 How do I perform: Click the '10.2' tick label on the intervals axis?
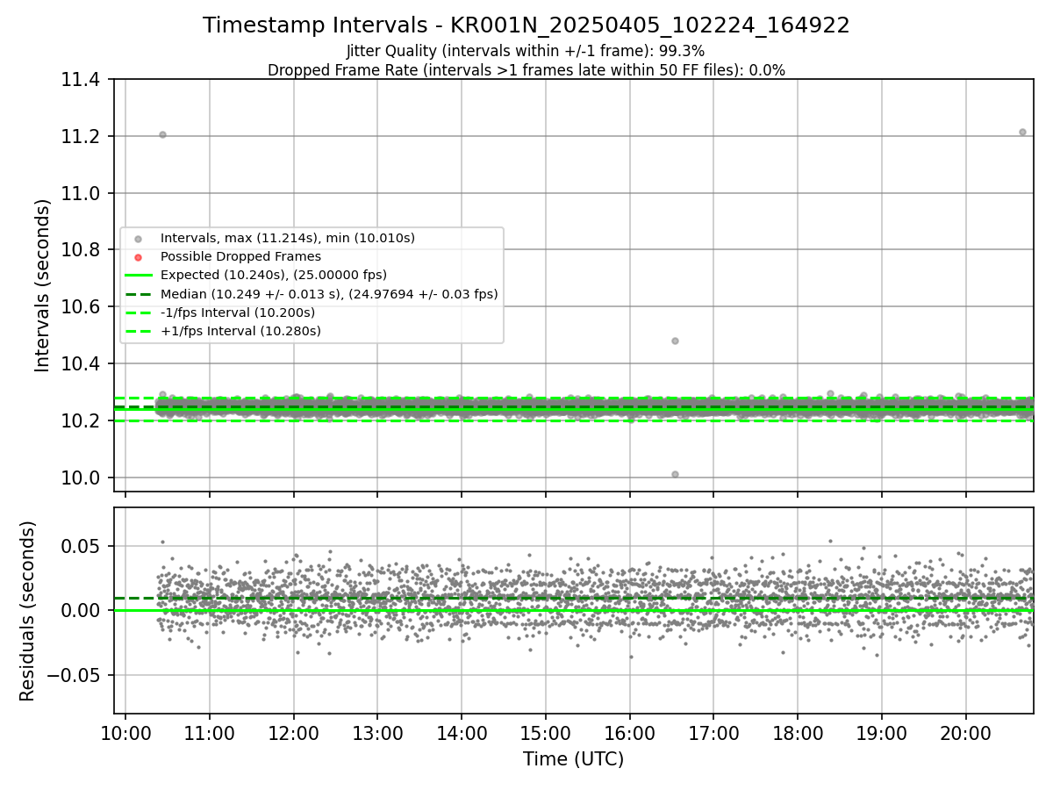point(81,420)
